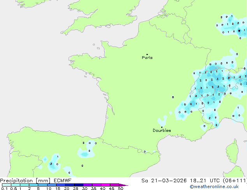Pick the lightest cyan 0.1 mm legend swatch
The height and width of the screenshot is (190, 247).
click(6, 185)
